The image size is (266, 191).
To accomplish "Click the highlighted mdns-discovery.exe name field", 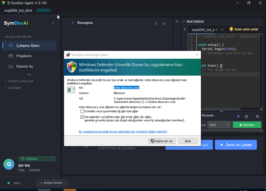I will (x=126, y=88).
